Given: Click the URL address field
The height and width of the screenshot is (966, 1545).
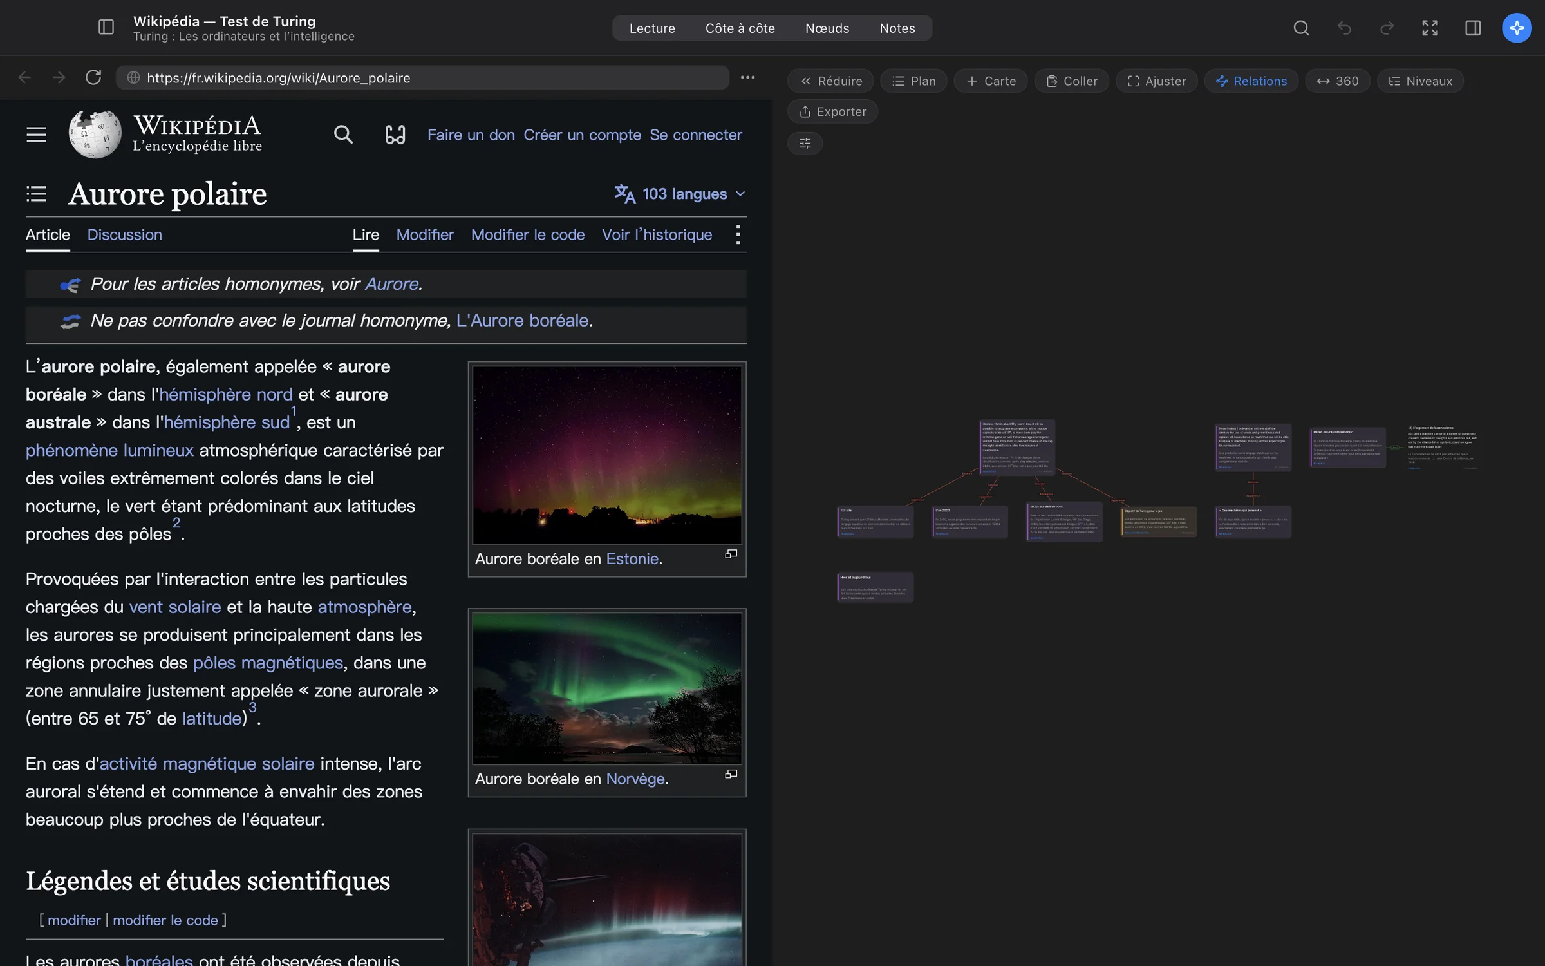Looking at the screenshot, I should 422,77.
